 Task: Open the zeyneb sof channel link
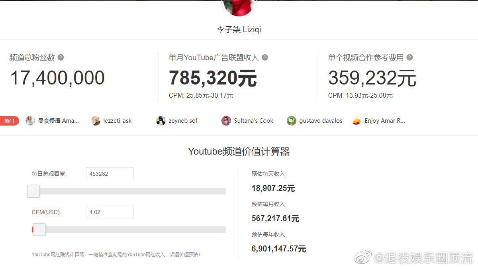pyautogui.click(x=183, y=121)
